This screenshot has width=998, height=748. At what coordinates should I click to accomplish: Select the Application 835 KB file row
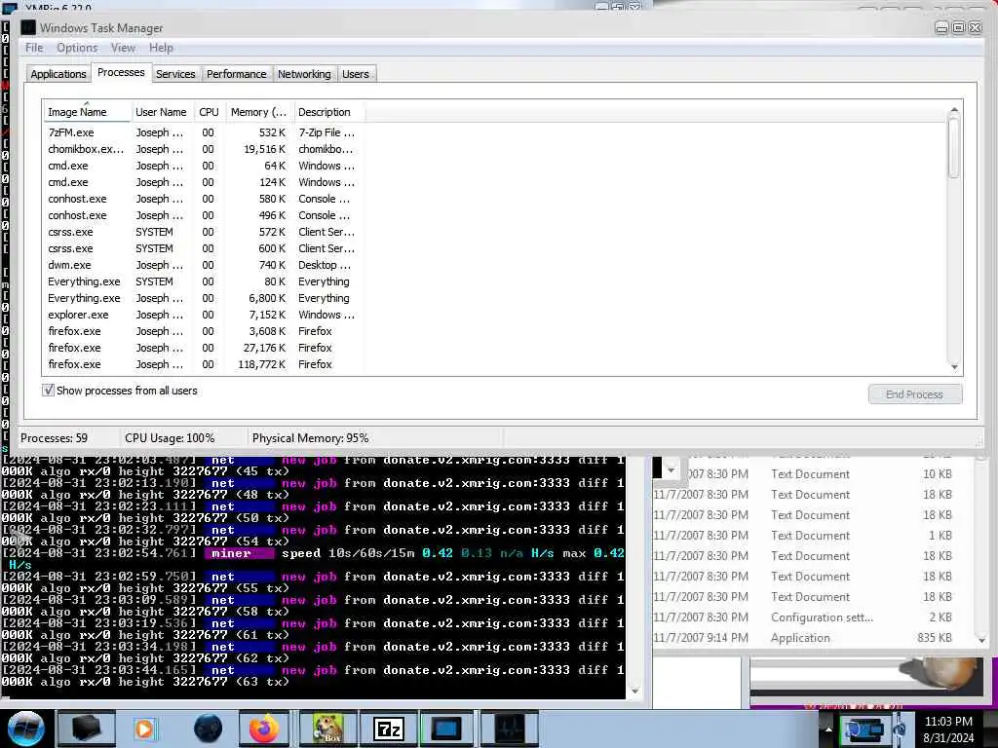[803, 637]
